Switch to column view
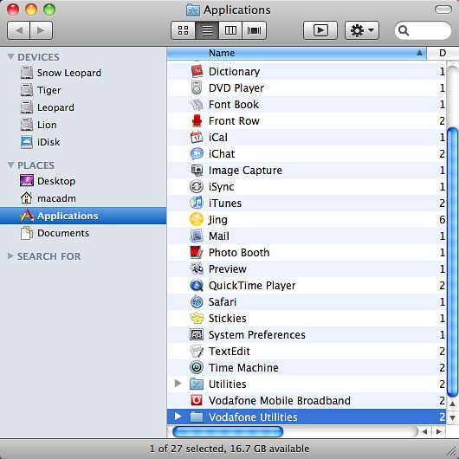Screen dimensions: 459x459 click(230, 30)
